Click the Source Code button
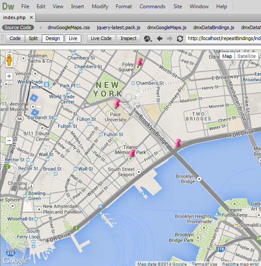 pyautogui.click(x=18, y=27)
